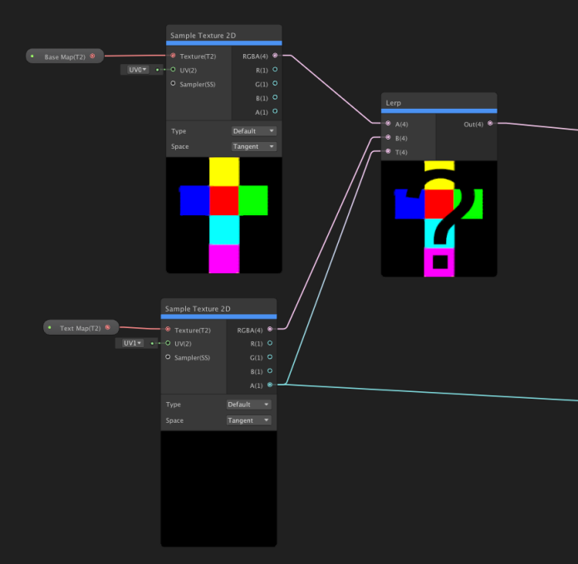Open Space Tangent dropdown on bottom sampler node

[x=249, y=420]
